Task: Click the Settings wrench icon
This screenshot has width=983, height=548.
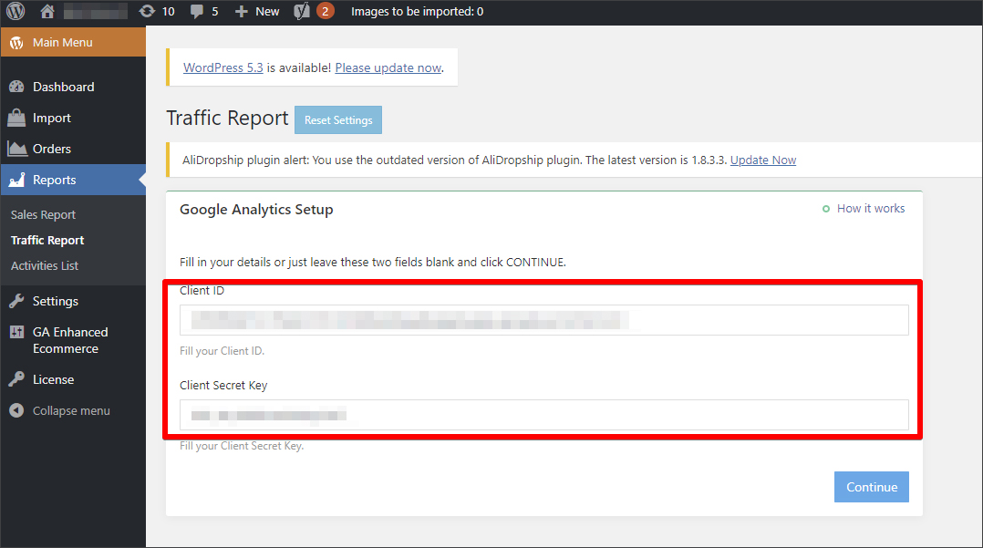Action: [x=16, y=301]
